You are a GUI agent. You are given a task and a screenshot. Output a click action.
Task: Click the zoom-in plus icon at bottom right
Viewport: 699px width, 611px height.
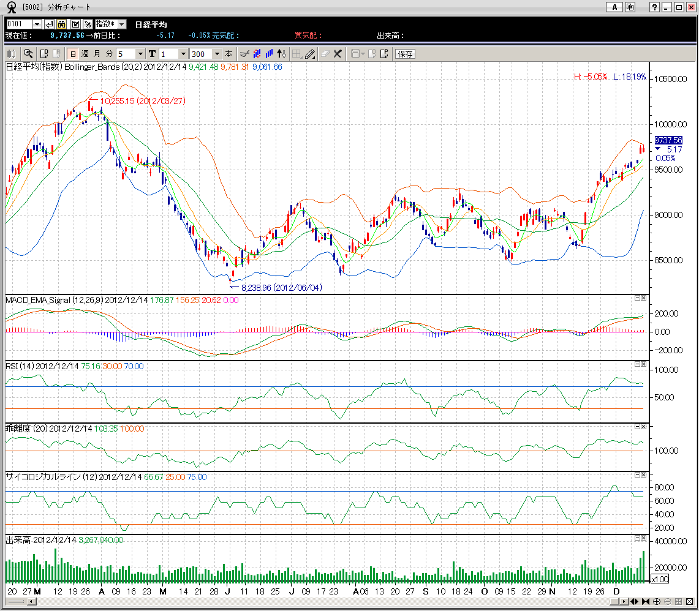coord(656,601)
